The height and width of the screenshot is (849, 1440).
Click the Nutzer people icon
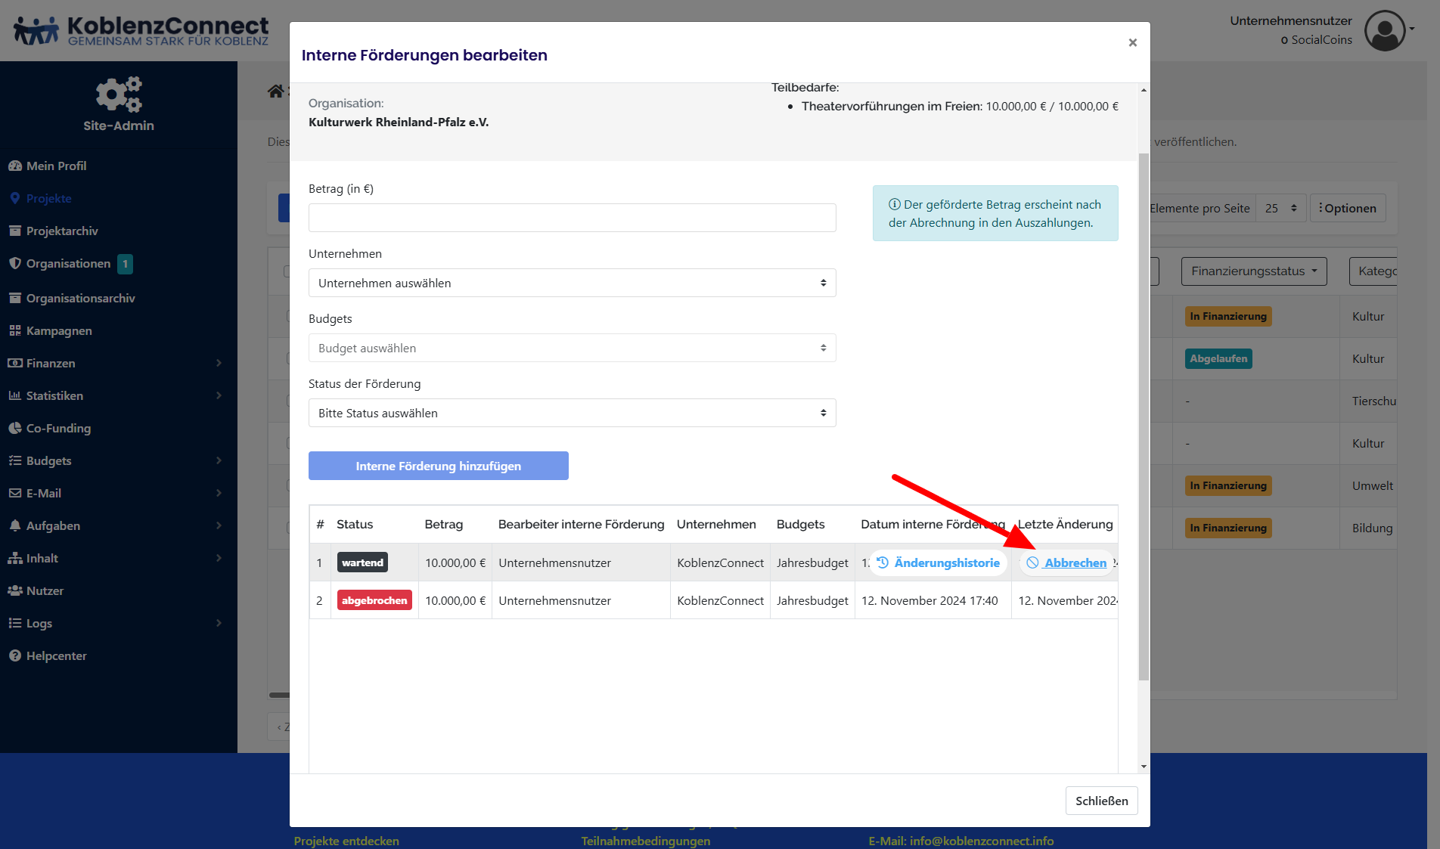pos(14,590)
